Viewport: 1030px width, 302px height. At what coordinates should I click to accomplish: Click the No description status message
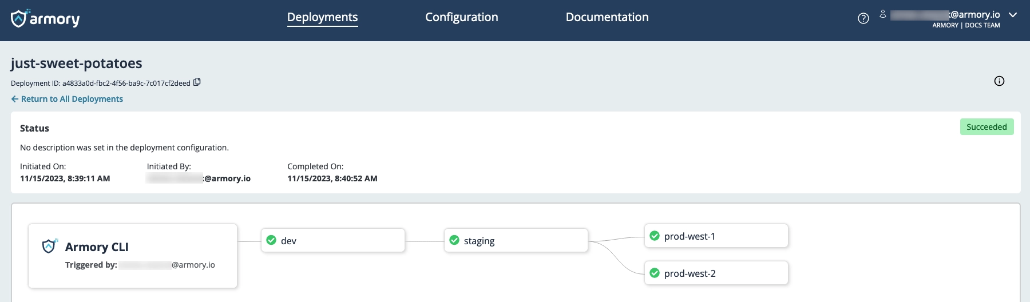pyautogui.click(x=124, y=148)
